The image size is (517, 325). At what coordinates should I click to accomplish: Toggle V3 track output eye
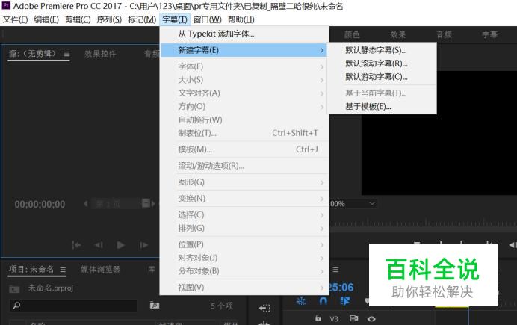[x=371, y=319]
